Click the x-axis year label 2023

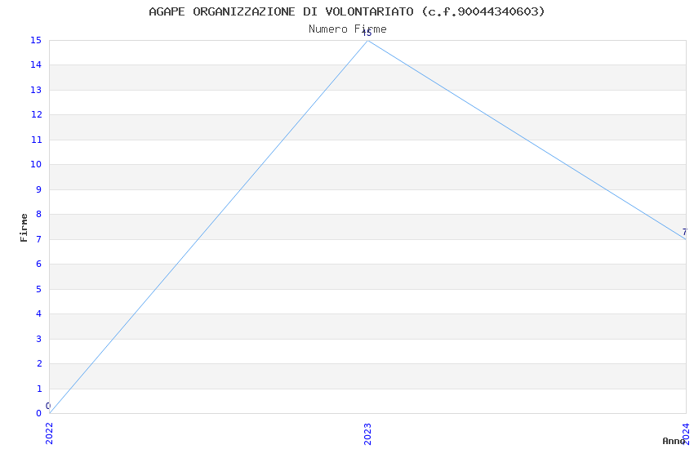pos(367,433)
